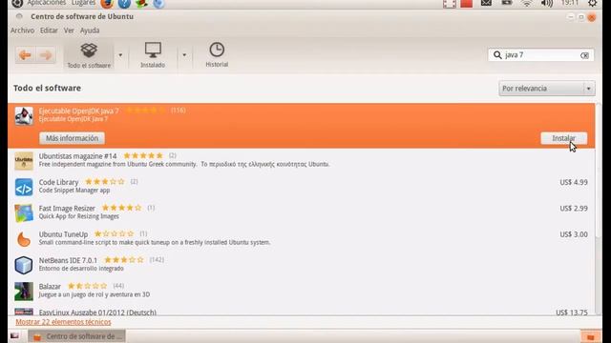Screen dimensions: 611x343
Task: Click the 116 rating count for OpenJDK
Action: point(179,111)
